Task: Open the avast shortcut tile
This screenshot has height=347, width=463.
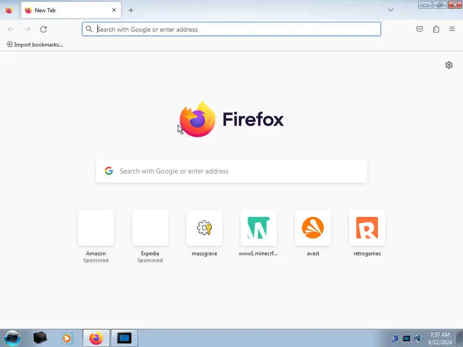Action: (x=313, y=228)
